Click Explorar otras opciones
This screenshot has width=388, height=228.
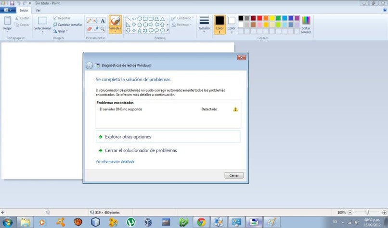click(168, 137)
